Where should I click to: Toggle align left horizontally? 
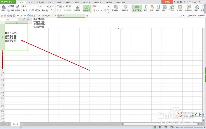[x=58, y=10]
